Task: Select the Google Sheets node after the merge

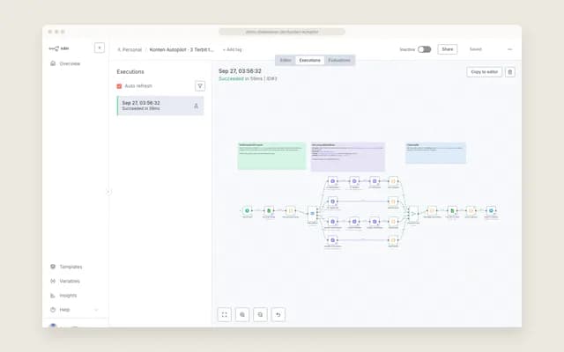Action: pos(452,210)
